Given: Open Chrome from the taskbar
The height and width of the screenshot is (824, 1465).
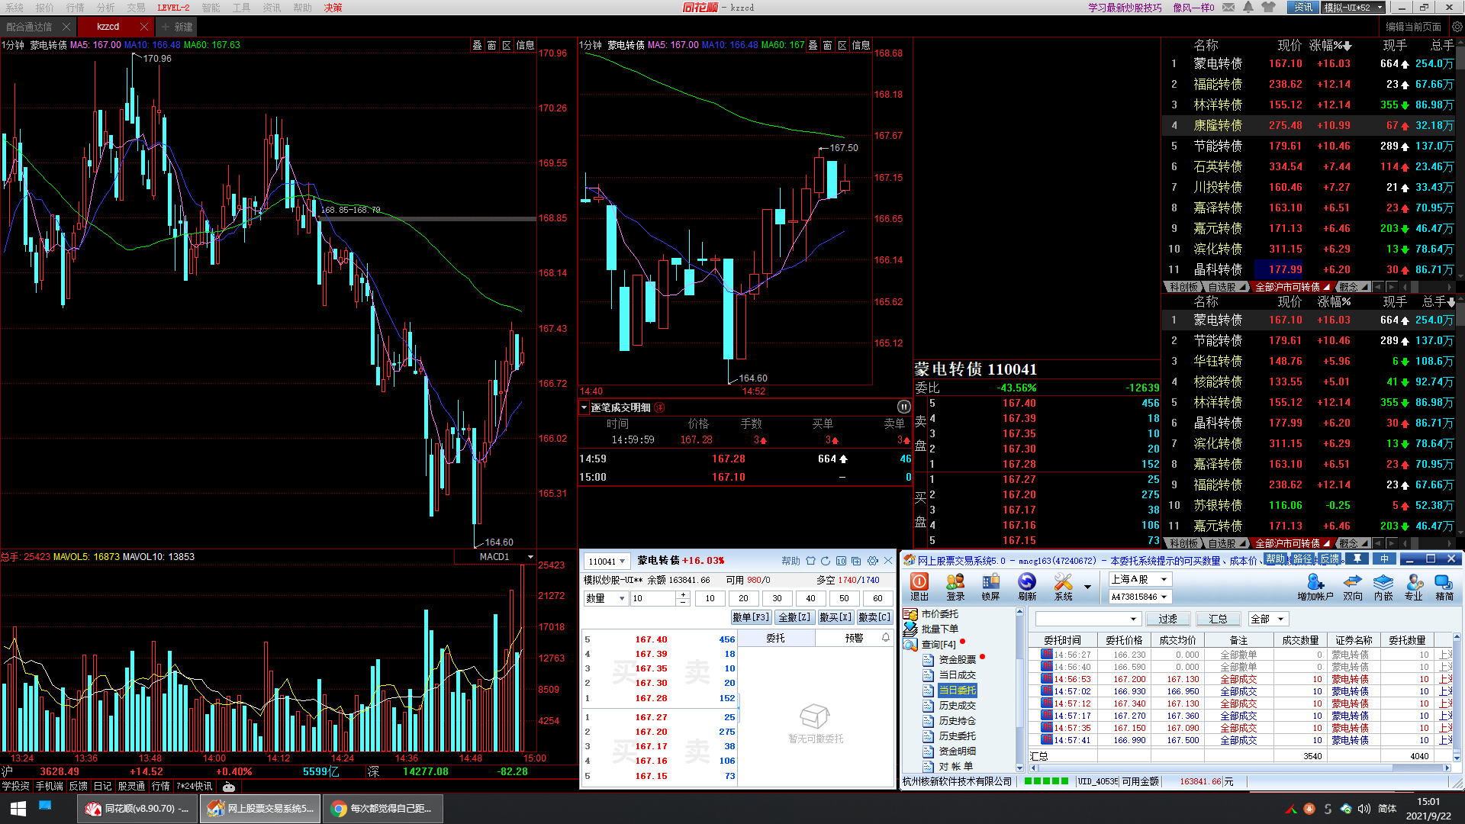Looking at the screenshot, I should 382,808.
